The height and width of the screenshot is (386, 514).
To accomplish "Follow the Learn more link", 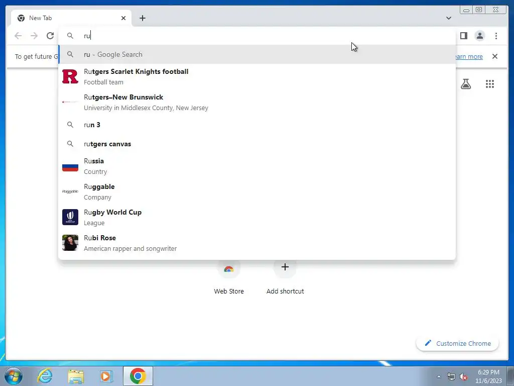I will pyautogui.click(x=468, y=56).
